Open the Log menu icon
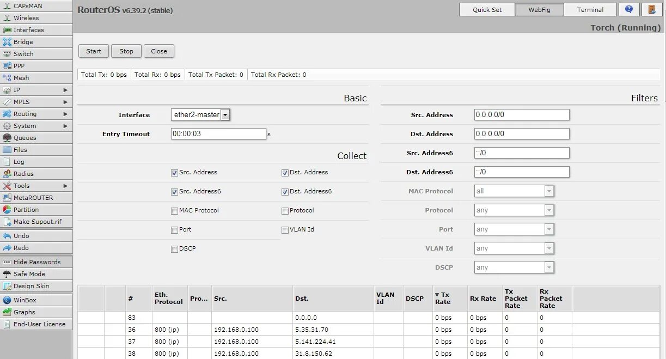Image resolution: width=666 pixels, height=359 pixels. [7, 162]
